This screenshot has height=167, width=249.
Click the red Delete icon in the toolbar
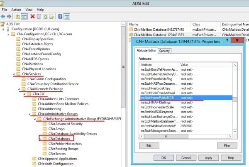click(33, 16)
